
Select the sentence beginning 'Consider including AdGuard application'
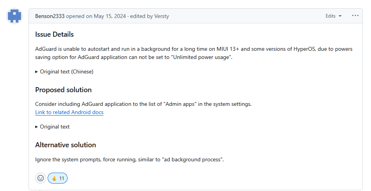pyautogui.click(x=143, y=104)
